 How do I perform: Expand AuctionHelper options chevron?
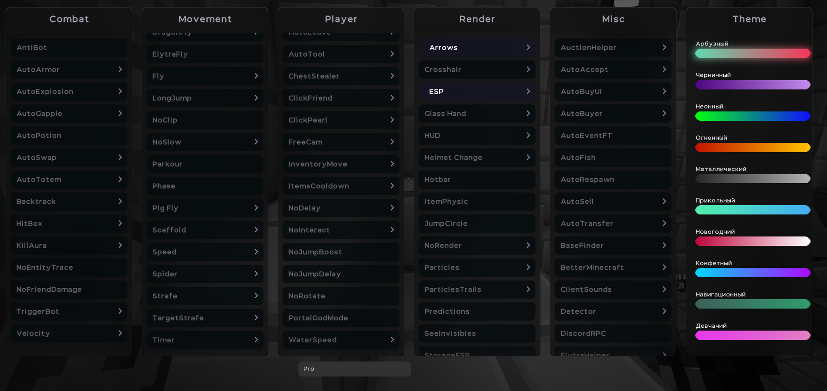coord(664,47)
